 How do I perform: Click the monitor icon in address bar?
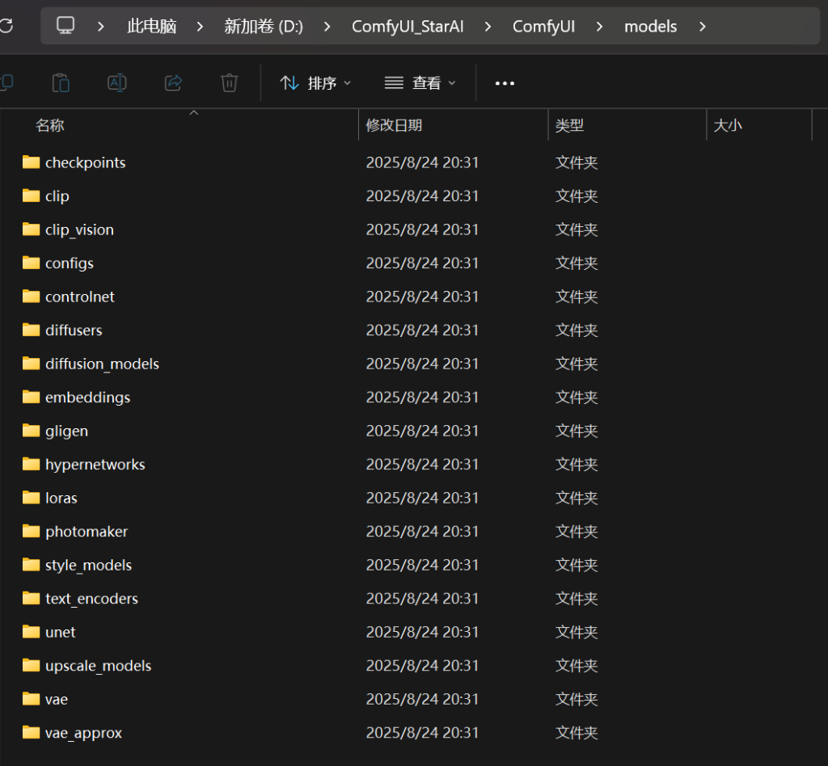point(66,26)
